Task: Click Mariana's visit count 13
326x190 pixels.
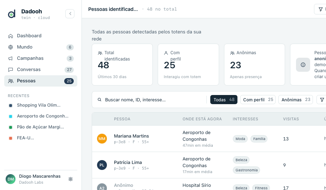Action: [286, 139]
